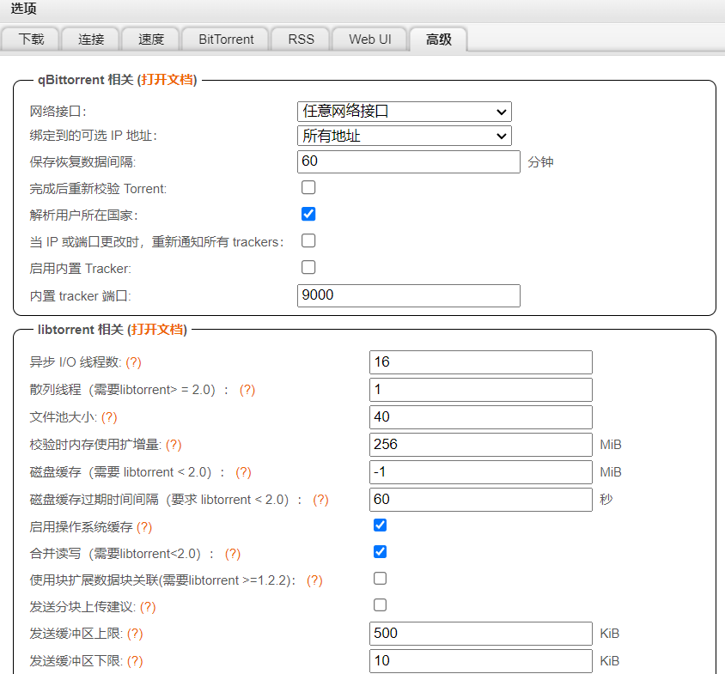Open qBittorrent 打开文档 link
The width and height of the screenshot is (725, 674).
click(x=167, y=80)
